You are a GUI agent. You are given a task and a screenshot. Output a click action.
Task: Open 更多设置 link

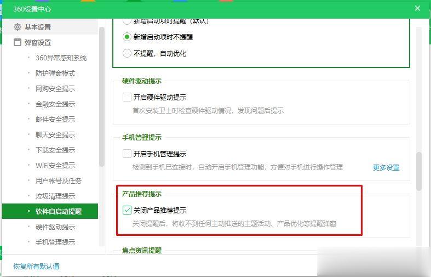386,167
